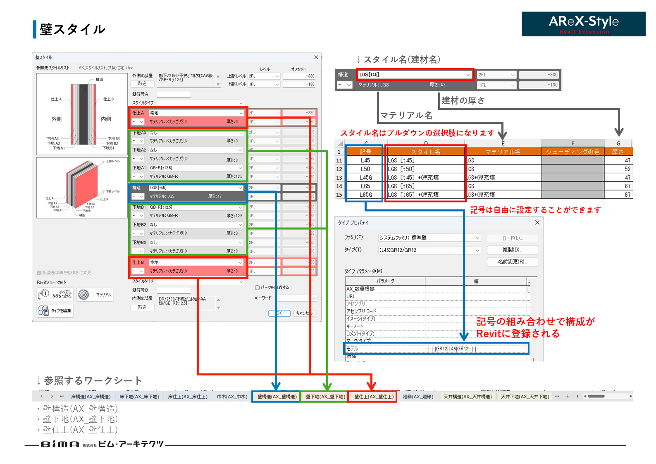656x464 pixels.
Task: Click the 下部レベル offset field -130
Action: pos(299,84)
